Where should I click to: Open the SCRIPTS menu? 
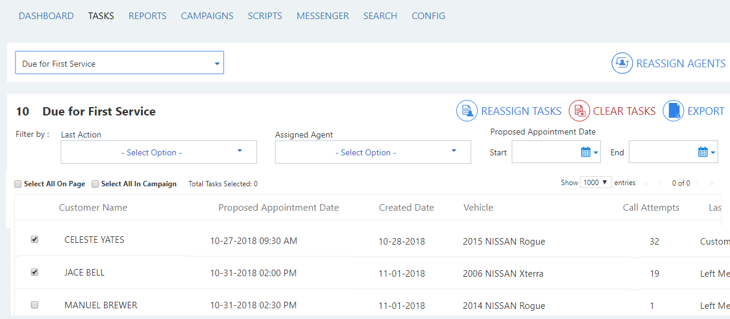point(265,16)
